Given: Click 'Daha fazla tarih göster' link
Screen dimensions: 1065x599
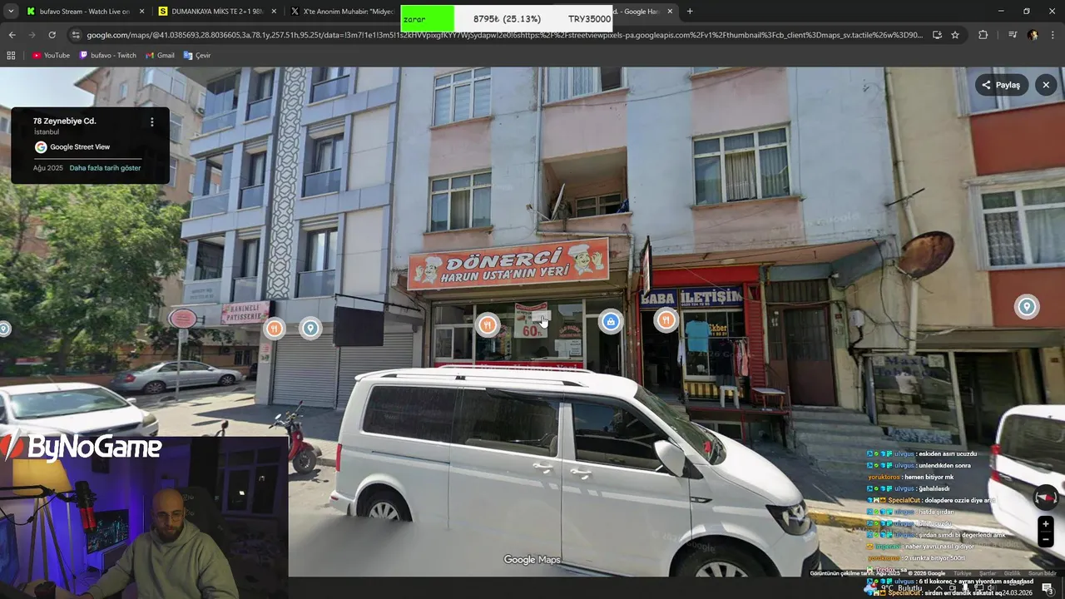Looking at the screenshot, I should click(x=105, y=168).
